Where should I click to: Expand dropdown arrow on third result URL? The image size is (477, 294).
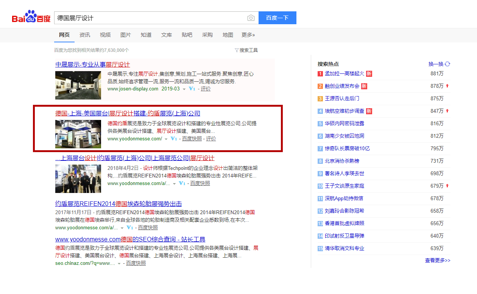click(x=174, y=184)
